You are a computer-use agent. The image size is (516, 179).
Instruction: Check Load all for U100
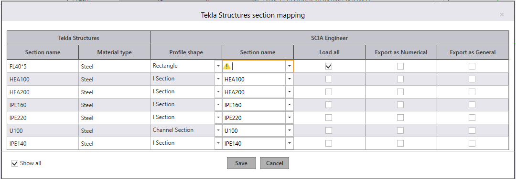(329, 130)
